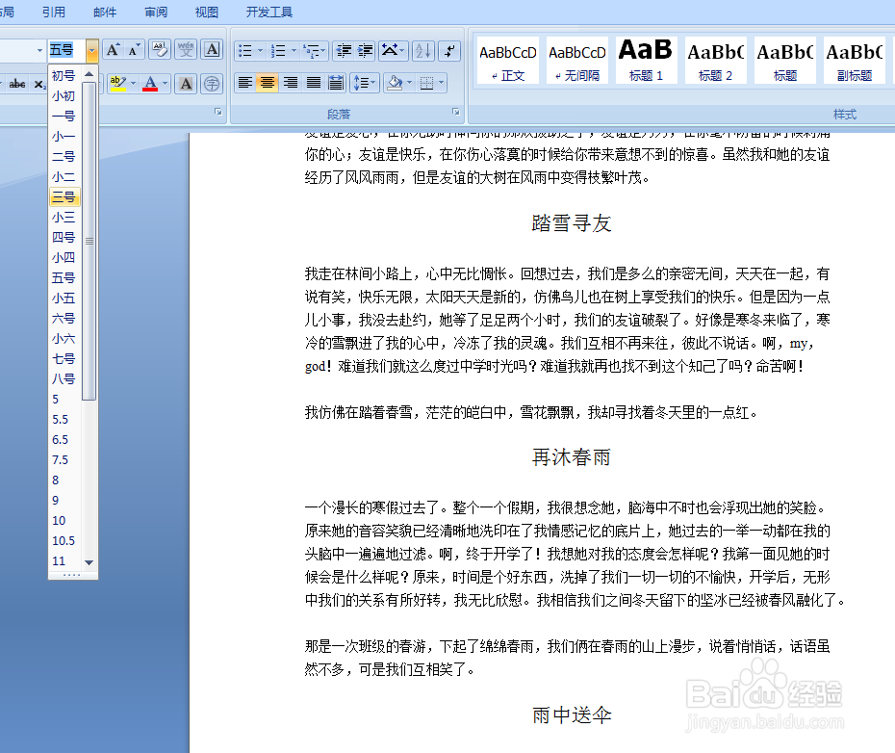Screen dimensions: 895x753
Task: Open the font color picker dropdown
Action: 165,84
